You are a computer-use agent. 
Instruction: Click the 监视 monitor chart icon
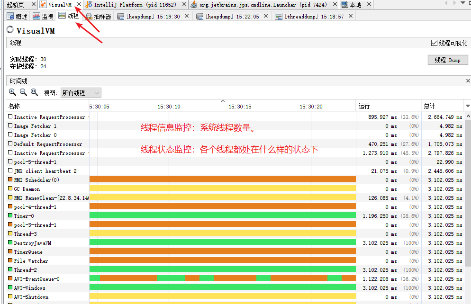[x=36, y=16]
